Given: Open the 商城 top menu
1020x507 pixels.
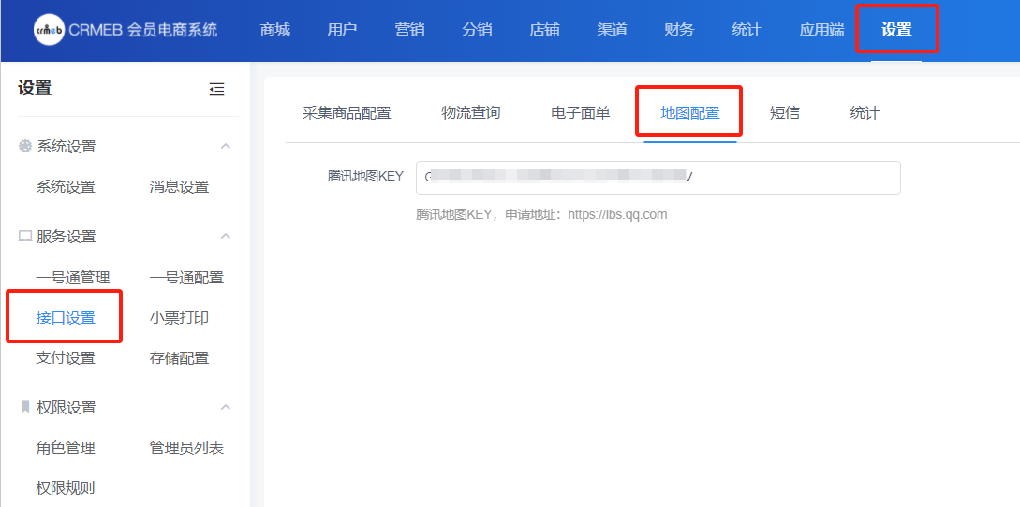Looking at the screenshot, I should pos(274,30).
